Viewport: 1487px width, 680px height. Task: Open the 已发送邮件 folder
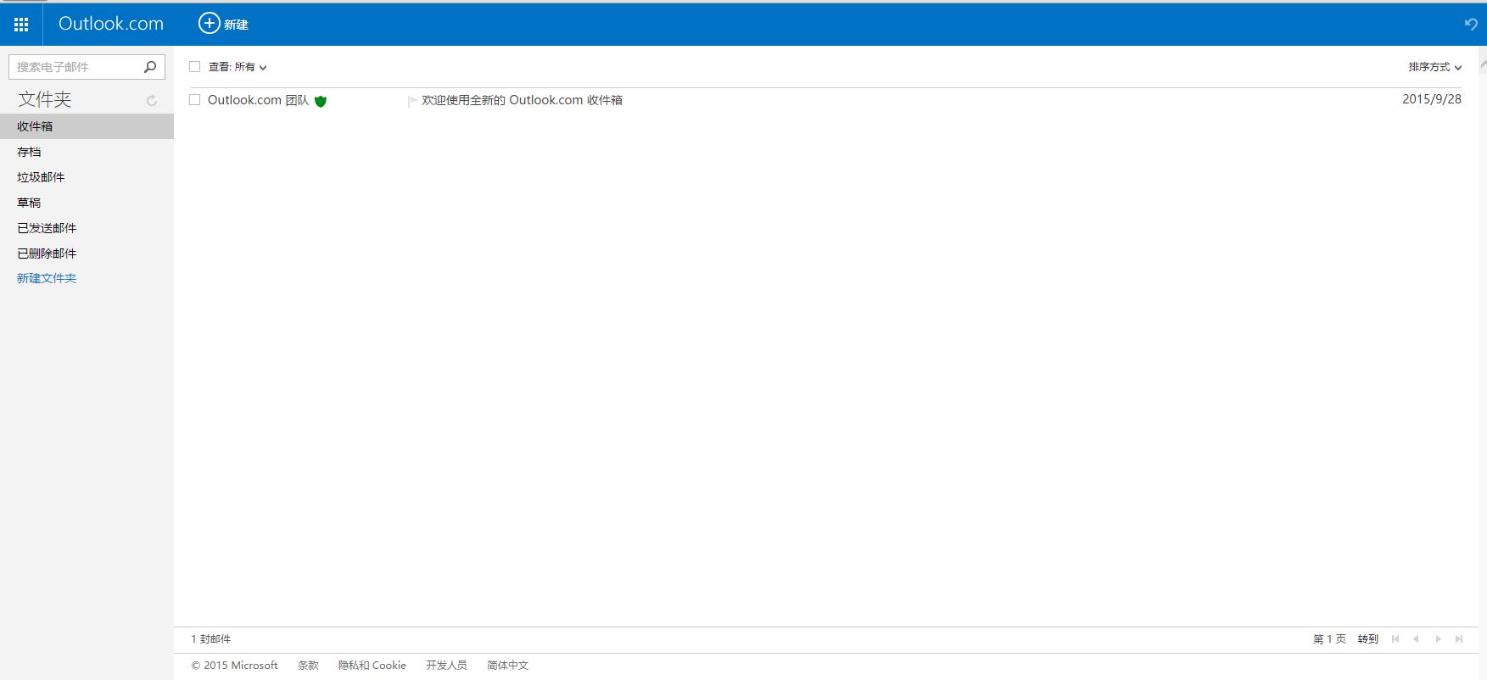pyautogui.click(x=47, y=228)
